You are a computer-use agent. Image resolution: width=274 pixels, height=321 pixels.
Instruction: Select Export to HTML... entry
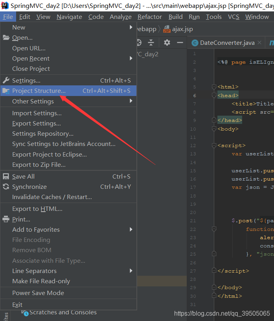(x=68, y=209)
